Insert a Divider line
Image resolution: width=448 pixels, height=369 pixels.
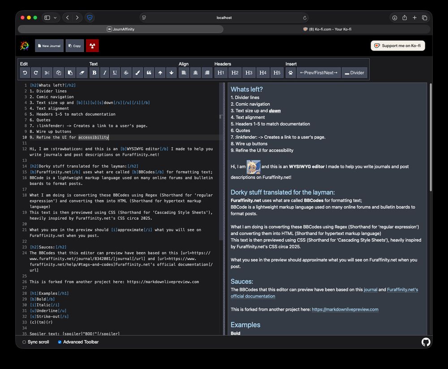pyautogui.click(x=354, y=73)
